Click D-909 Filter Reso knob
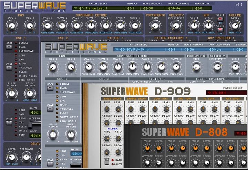The image size is (248, 170). 118,138
